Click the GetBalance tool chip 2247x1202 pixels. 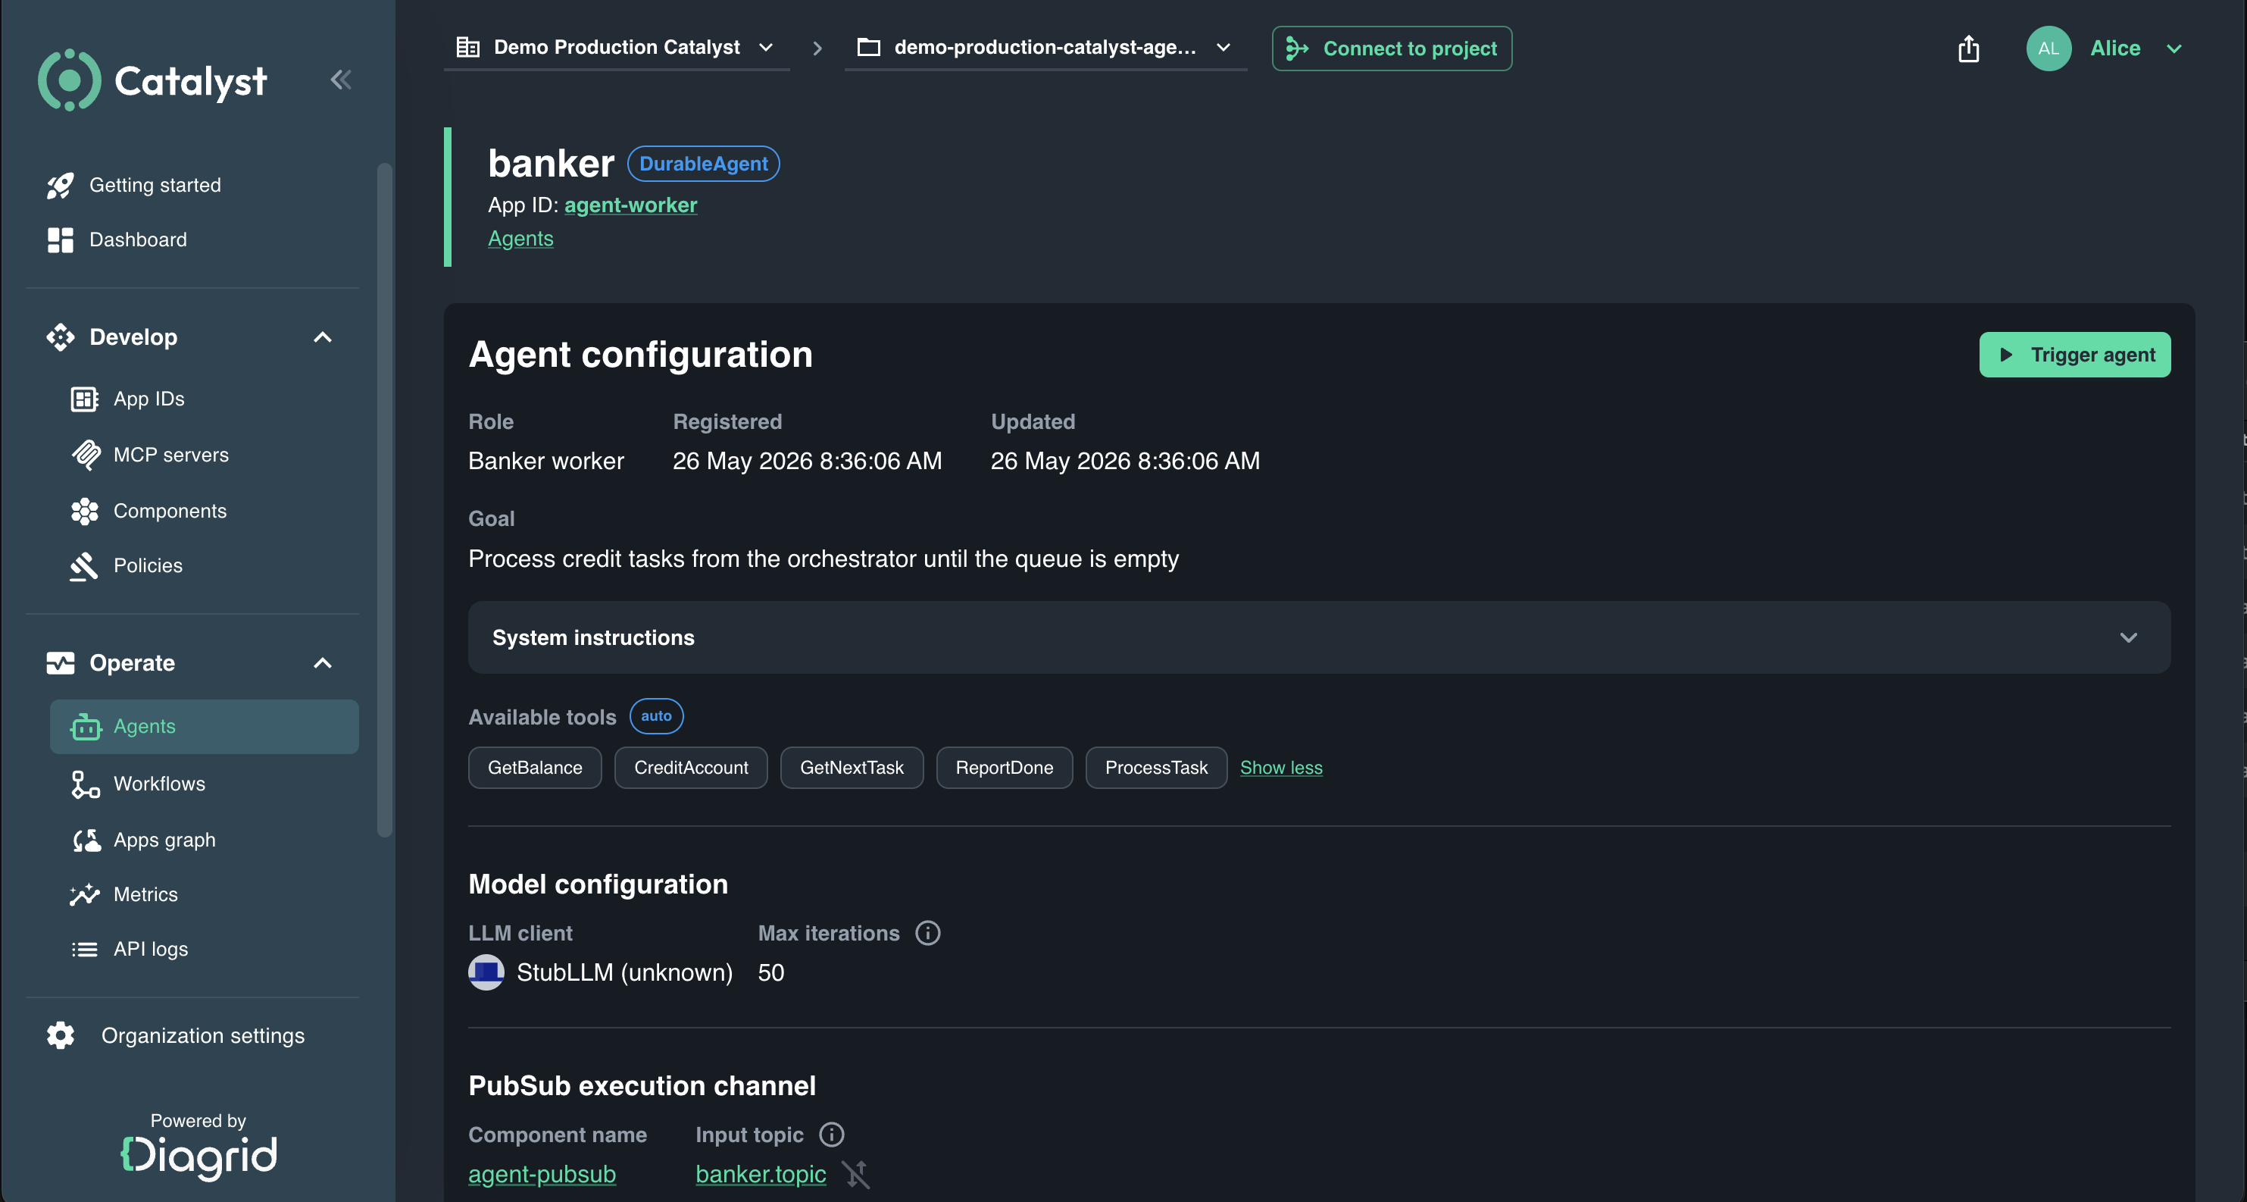(535, 767)
